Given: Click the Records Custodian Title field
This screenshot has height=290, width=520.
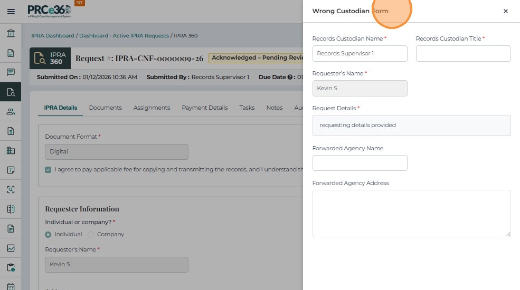Looking at the screenshot, I should coord(463,53).
